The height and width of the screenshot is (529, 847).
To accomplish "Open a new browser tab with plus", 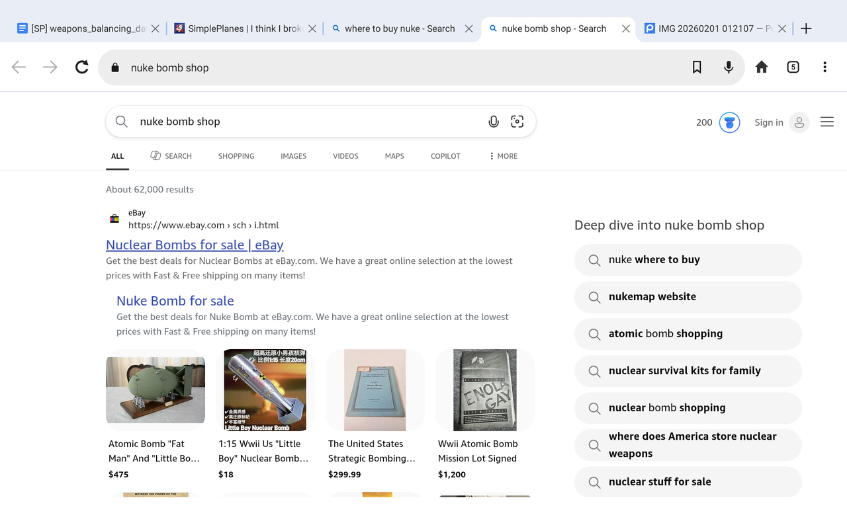I will pyautogui.click(x=806, y=28).
